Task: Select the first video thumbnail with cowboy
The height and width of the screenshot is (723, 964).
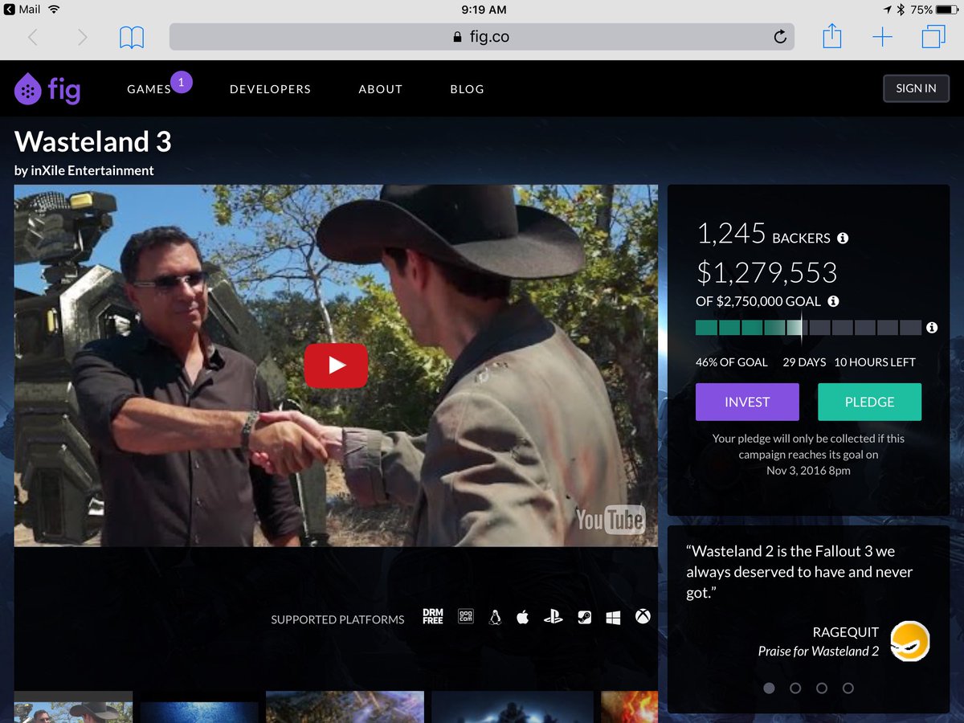Action: coord(73,707)
